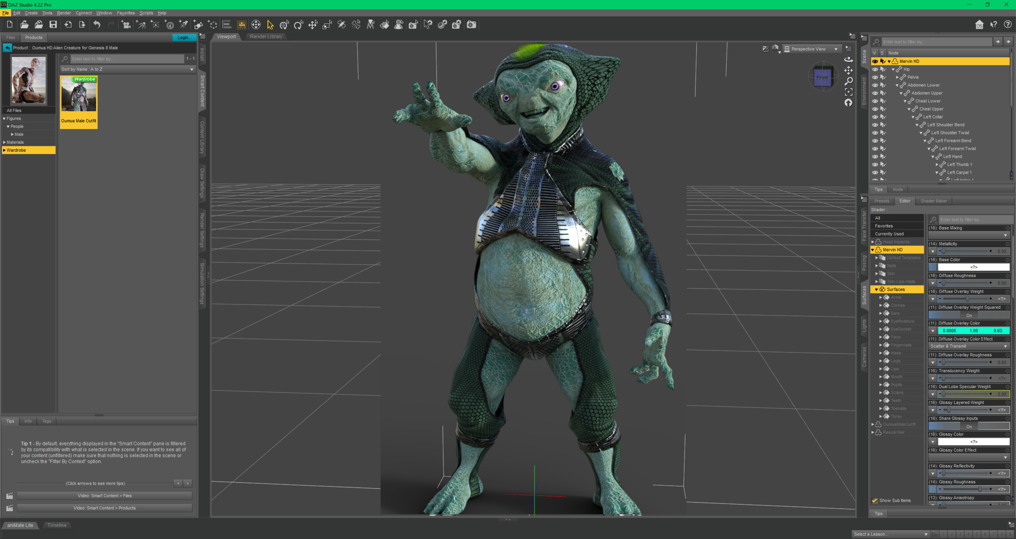Switch to the Files tab in Smart Content
Screen dimensions: 1016x539
pos(11,38)
